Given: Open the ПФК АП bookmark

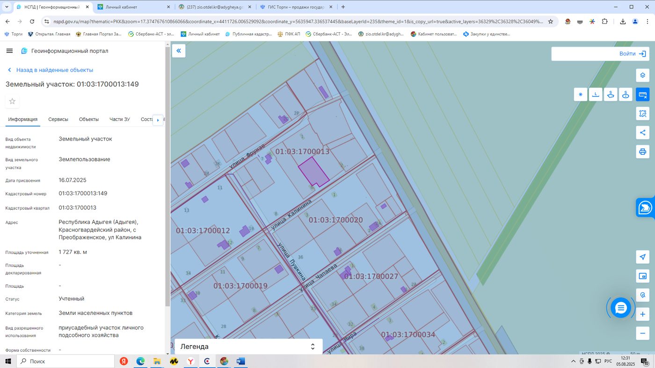Looking at the screenshot, I should tap(289, 34).
